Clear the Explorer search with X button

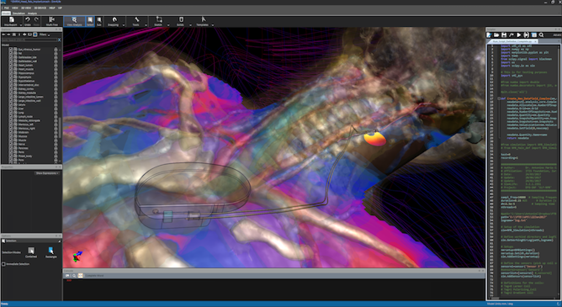coord(59,40)
